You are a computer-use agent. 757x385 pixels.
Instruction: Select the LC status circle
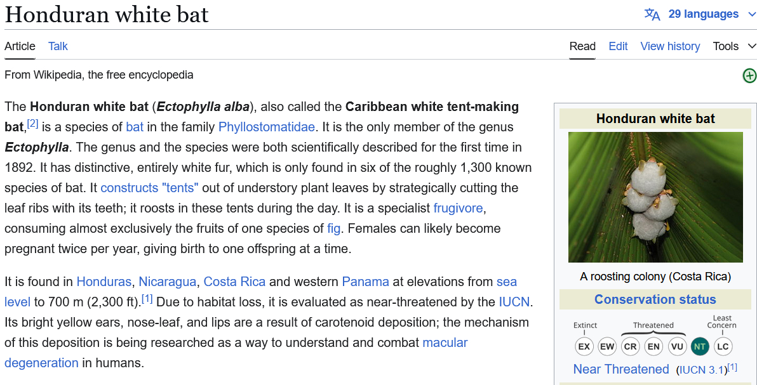(x=723, y=346)
